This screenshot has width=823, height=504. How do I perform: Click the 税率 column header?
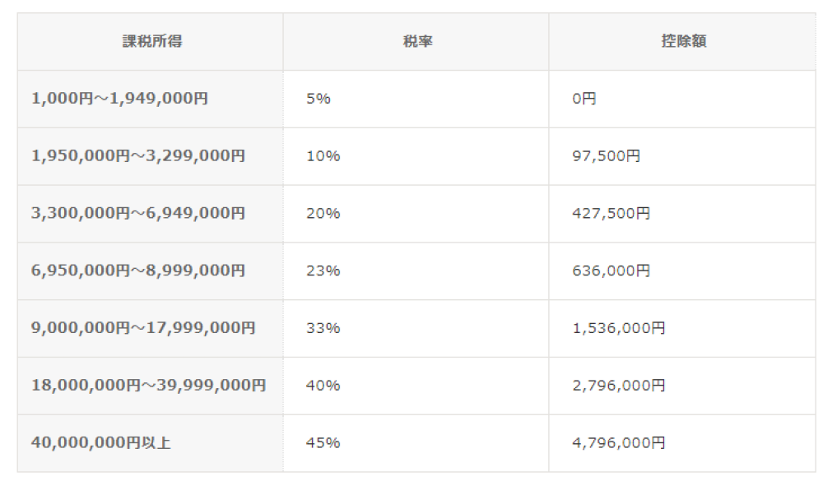(x=416, y=41)
